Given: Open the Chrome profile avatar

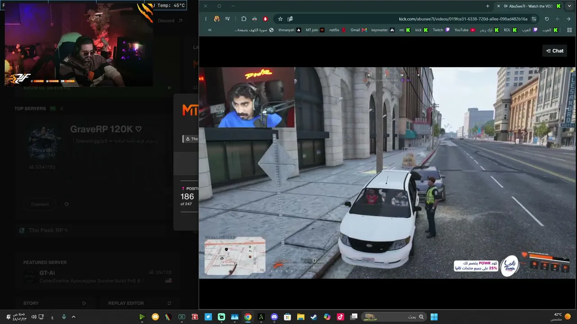Looking at the screenshot, I should click(x=217, y=19).
